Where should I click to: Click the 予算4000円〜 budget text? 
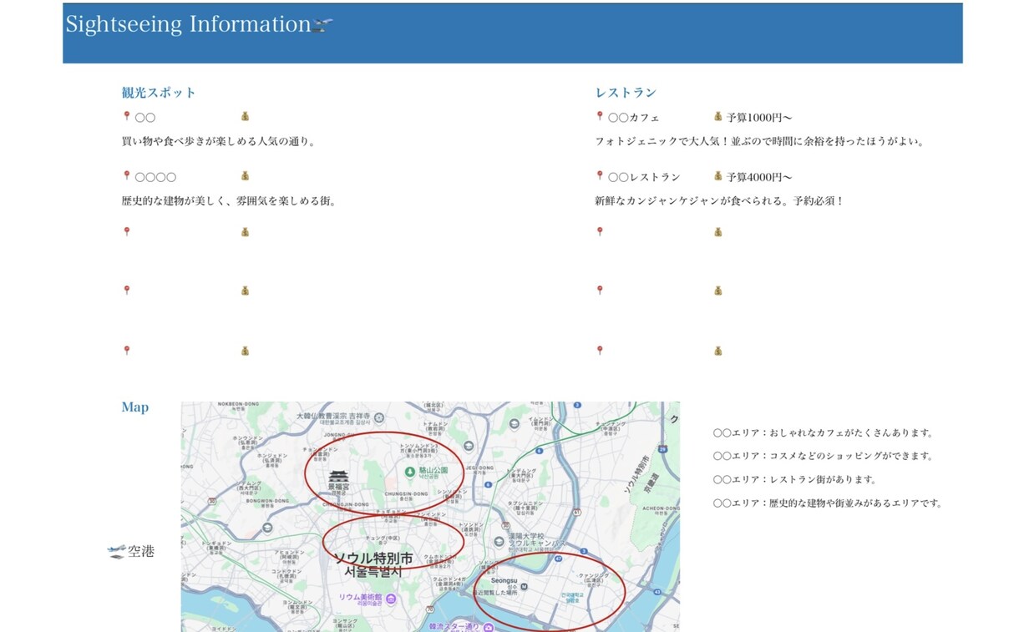pyautogui.click(x=759, y=177)
